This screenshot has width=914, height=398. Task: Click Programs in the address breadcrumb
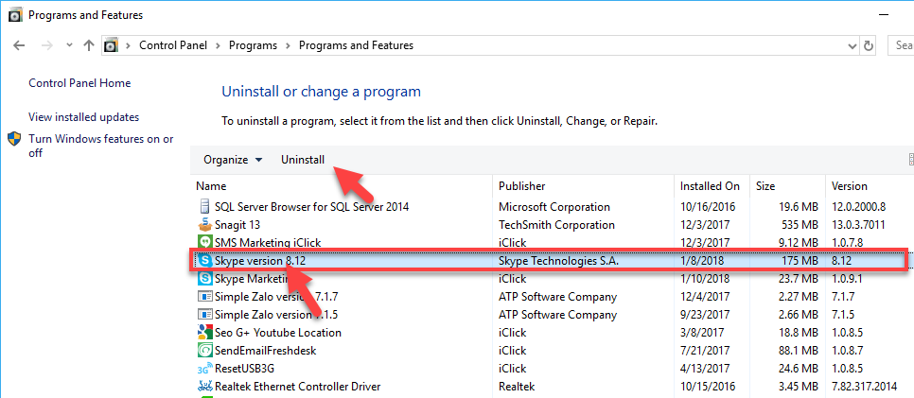coord(253,45)
